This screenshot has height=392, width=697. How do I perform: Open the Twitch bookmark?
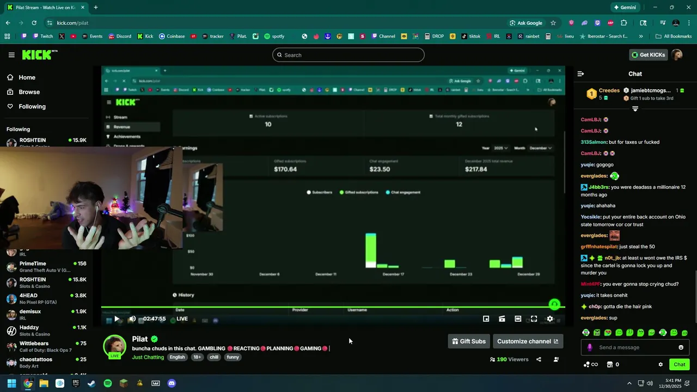coord(43,36)
